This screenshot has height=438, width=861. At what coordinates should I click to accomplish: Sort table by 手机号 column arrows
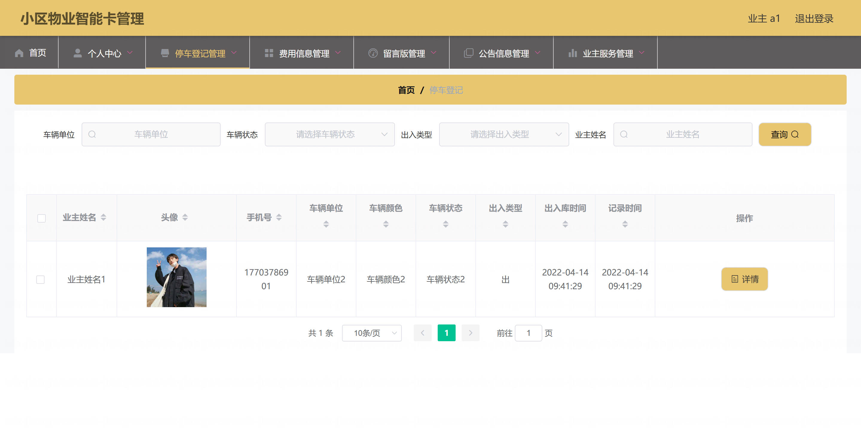[x=279, y=218]
